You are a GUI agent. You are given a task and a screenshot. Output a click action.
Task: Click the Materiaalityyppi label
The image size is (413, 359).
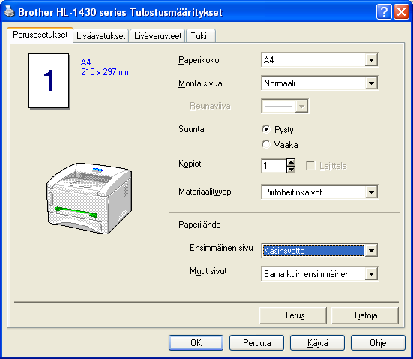205,192
